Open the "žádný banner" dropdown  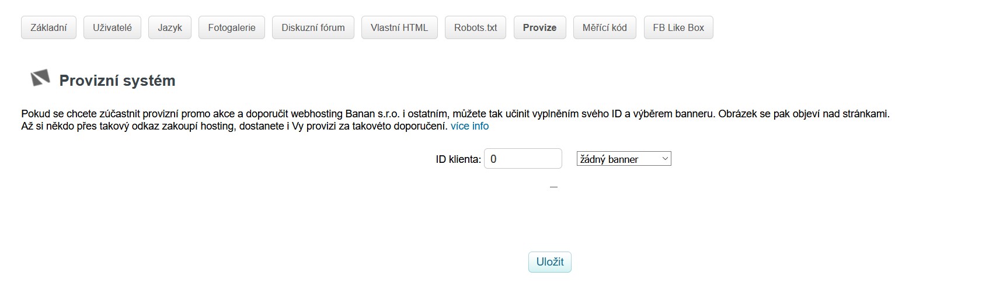point(618,159)
